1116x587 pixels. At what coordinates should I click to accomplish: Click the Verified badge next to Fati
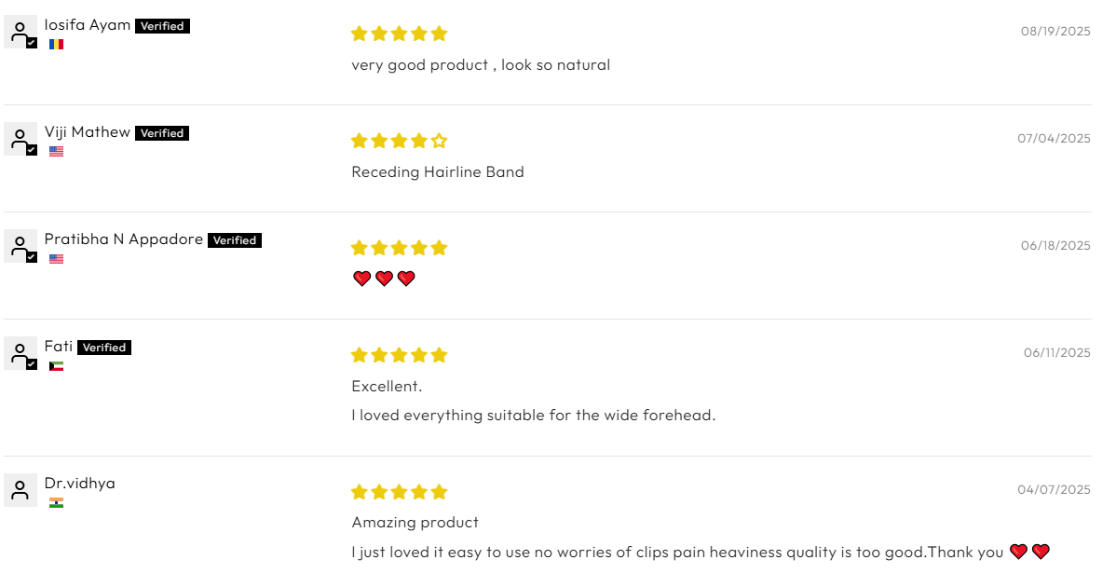pyautogui.click(x=104, y=348)
